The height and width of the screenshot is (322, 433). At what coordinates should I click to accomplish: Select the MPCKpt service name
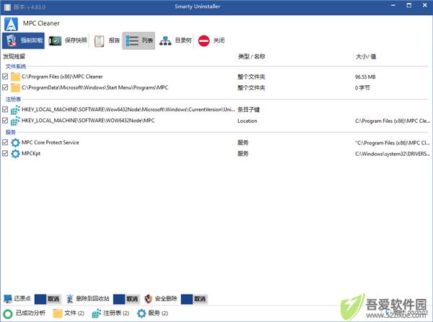tap(31, 154)
